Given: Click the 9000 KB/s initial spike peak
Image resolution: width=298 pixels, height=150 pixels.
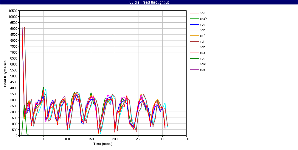Looking at the screenshot, I should [22, 27].
